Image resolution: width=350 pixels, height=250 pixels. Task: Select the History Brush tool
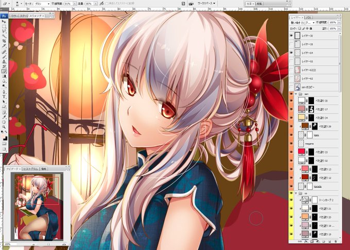[x=4, y=66]
